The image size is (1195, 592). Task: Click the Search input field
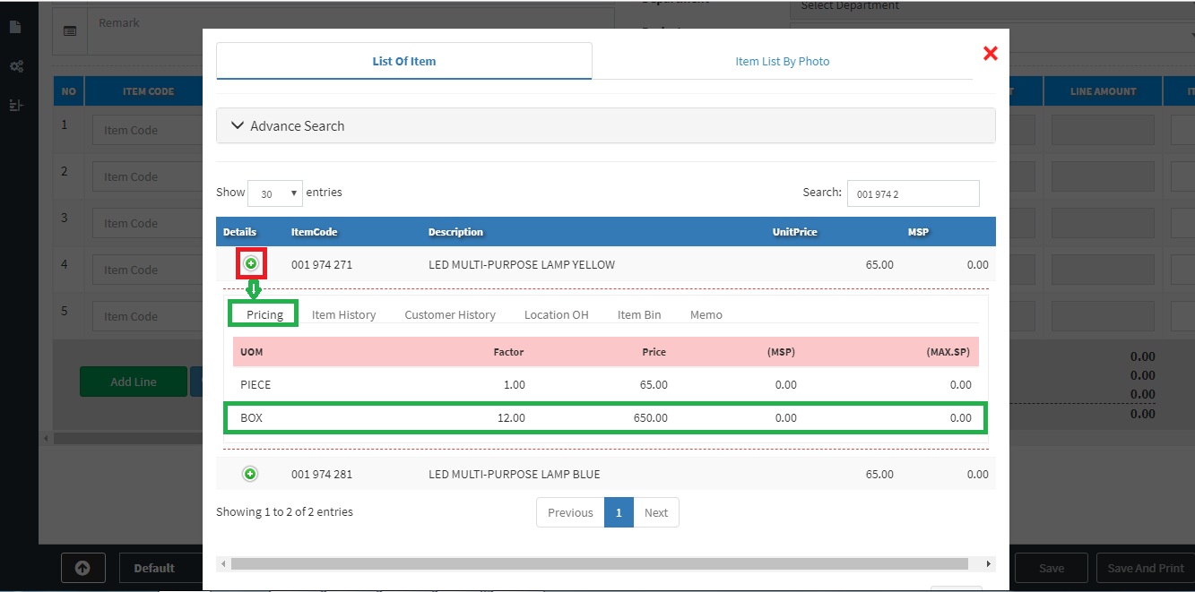point(913,193)
